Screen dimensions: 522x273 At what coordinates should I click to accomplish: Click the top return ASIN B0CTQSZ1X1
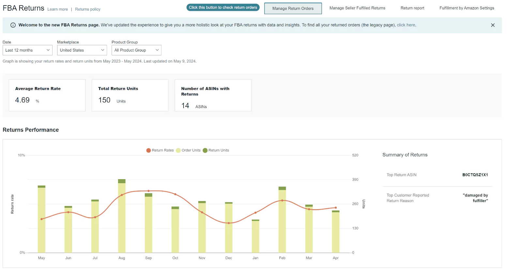[x=475, y=175]
